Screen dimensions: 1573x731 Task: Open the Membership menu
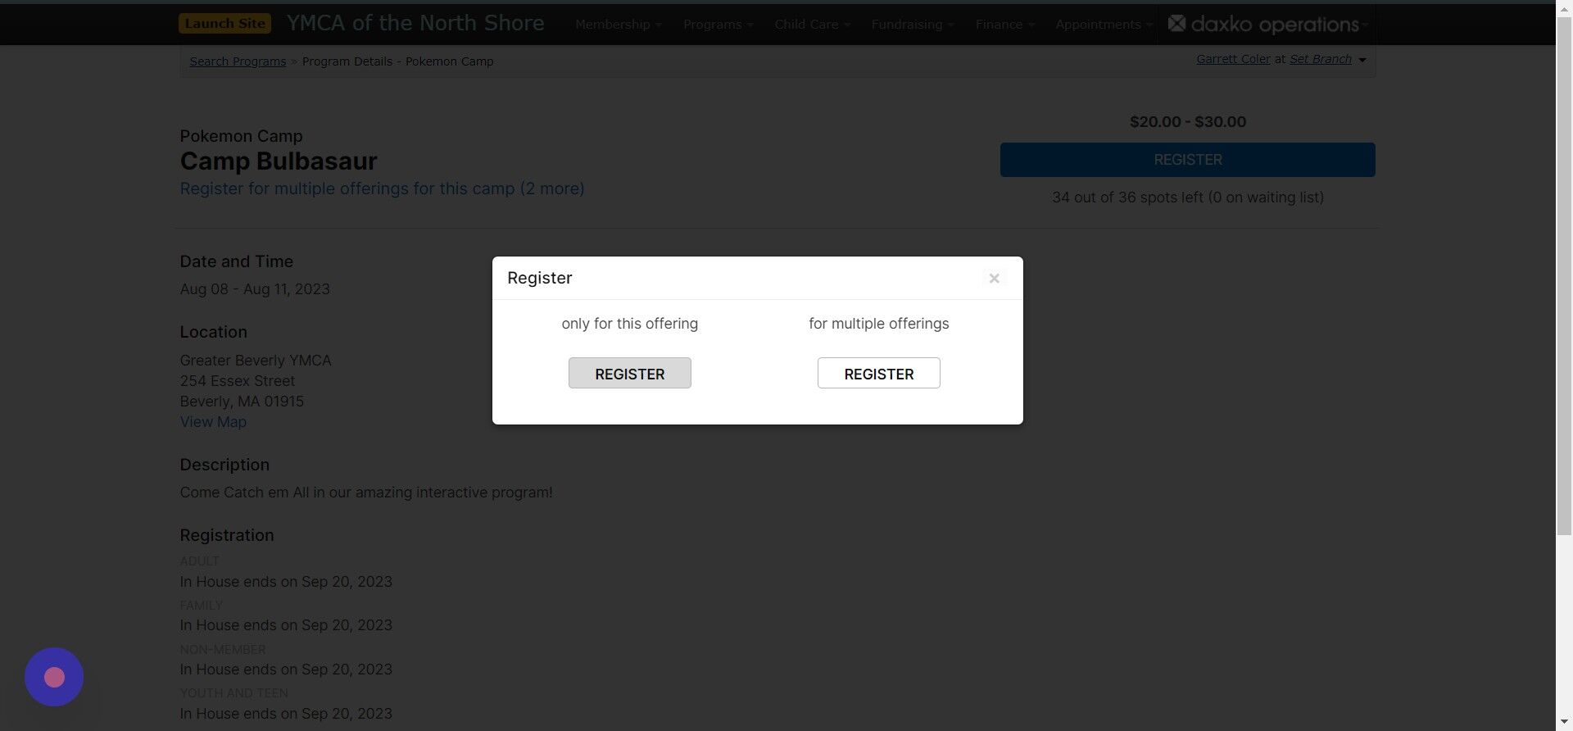pyautogui.click(x=618, y=25)
